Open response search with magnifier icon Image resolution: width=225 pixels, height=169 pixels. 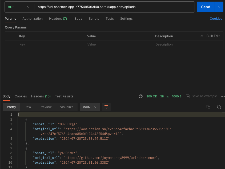coord(219,107)
